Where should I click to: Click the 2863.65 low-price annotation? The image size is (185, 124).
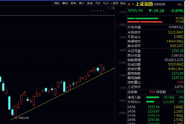24,118
